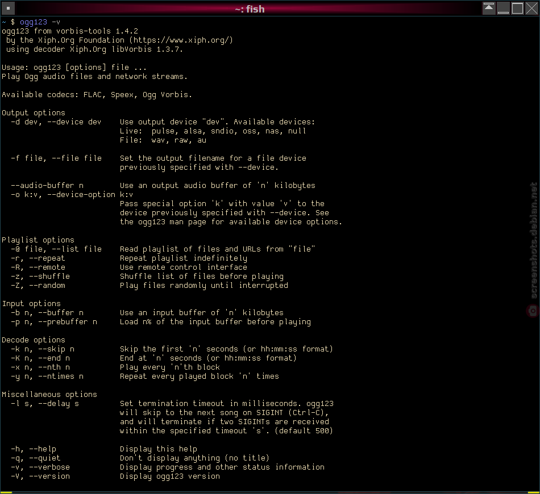
Task: Click 'Display ogg123 version' description
Action: tap(170, 476)
